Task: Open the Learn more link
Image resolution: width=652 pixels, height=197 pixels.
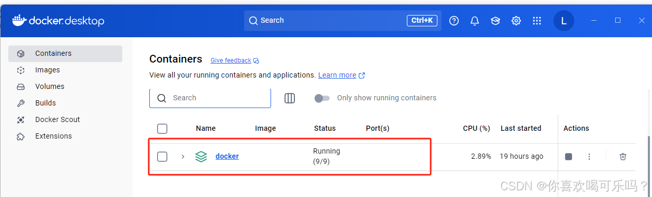Action: coord(342,75)
